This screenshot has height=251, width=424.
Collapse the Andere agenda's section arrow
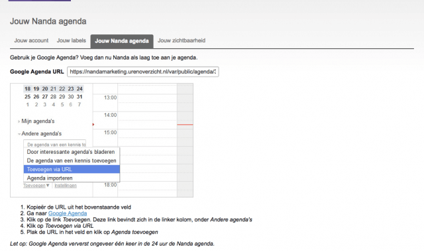[x=19, y=133]
